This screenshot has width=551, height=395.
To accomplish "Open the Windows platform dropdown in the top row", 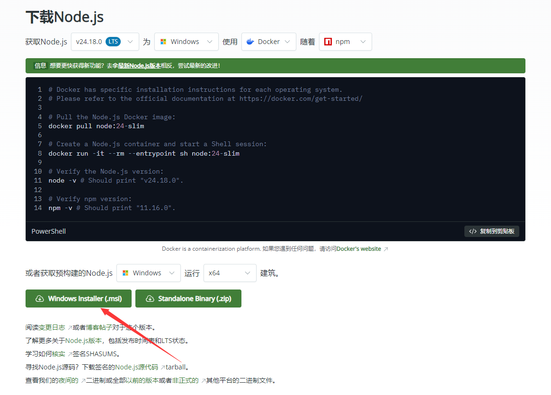I will coord(186,42).
